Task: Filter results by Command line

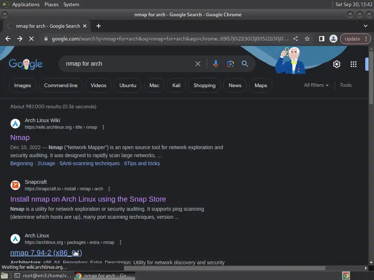Action: point(61,85)
